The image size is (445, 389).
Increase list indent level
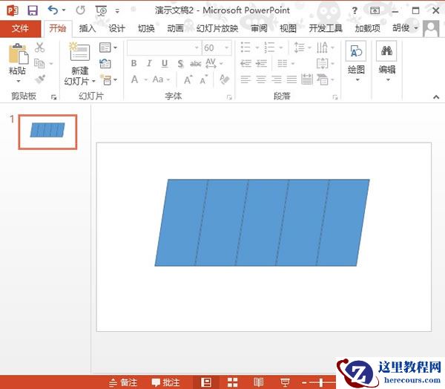click(x=261, y=63)
